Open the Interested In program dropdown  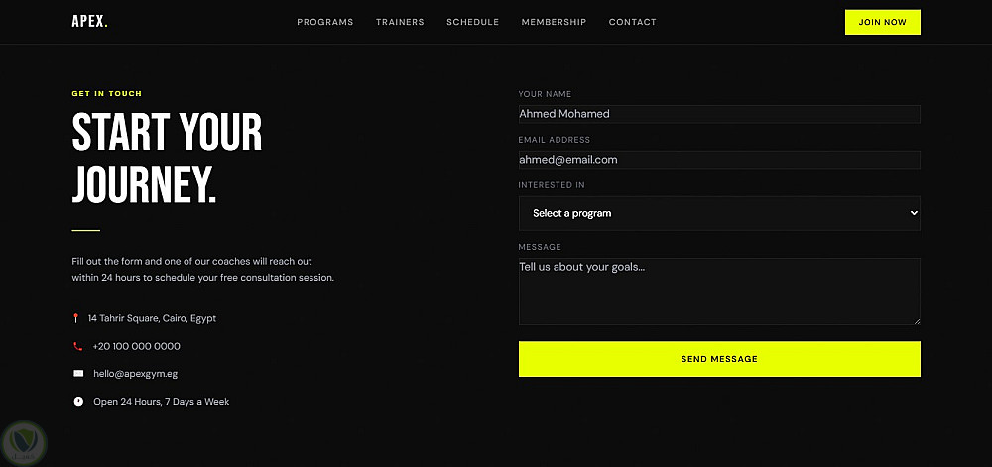[719, 213]
